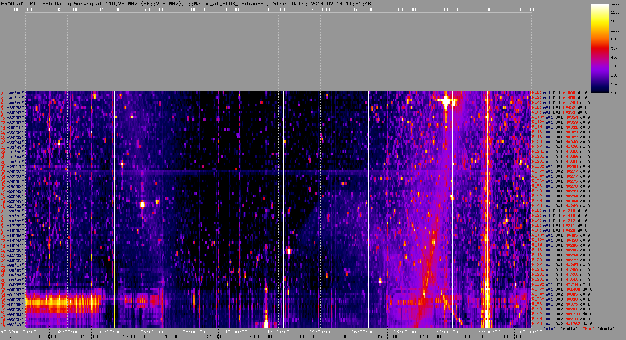Click the 22.6 color scale label

point(615,12)
